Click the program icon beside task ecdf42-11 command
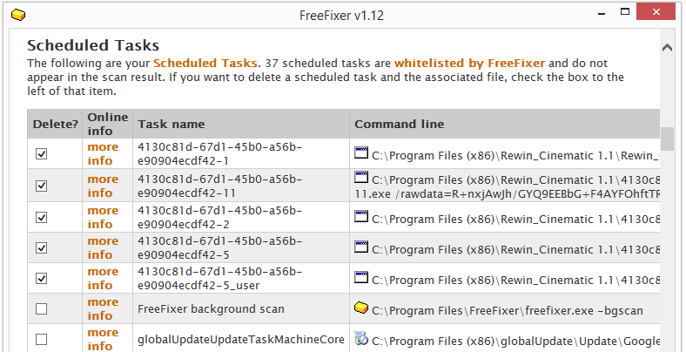686x352 pixels. (x=361, y=177)
